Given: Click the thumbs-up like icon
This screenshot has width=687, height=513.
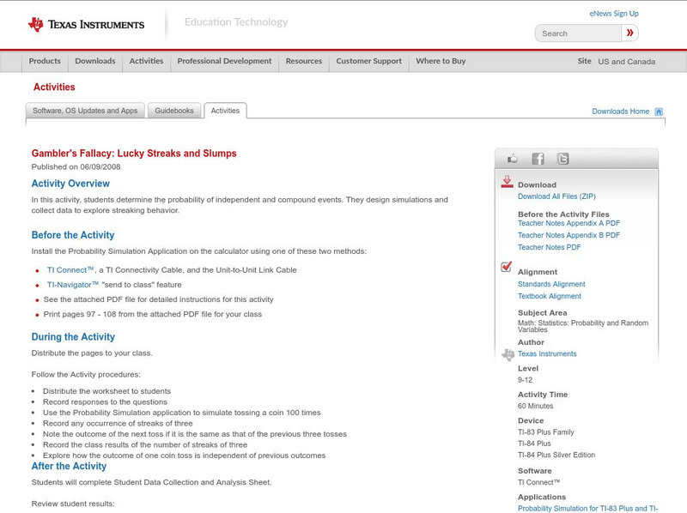Looking at the screenshot, I should click(513, 159).
